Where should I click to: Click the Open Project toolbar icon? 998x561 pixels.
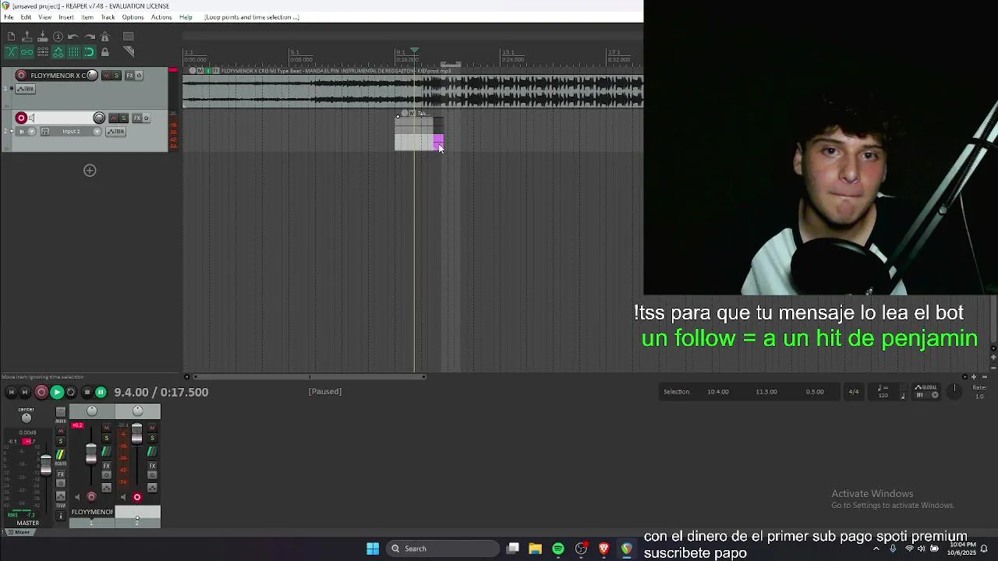[27, 37]
